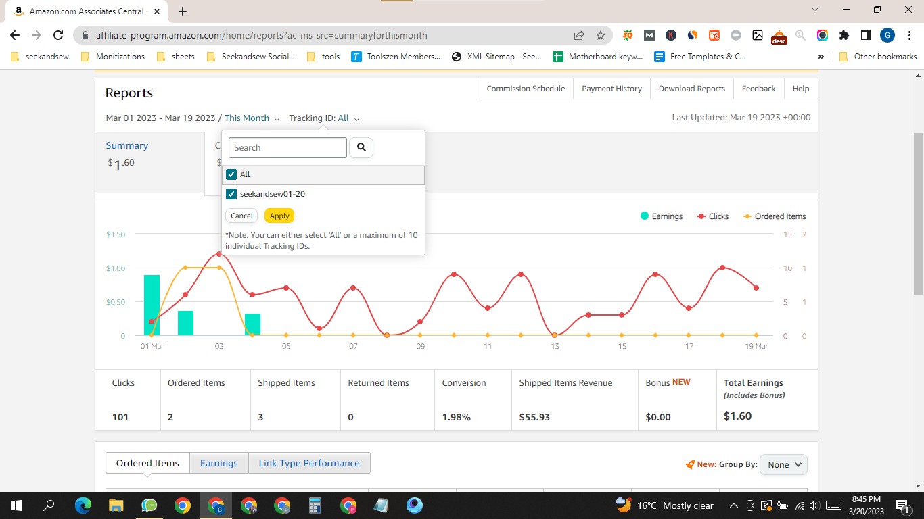Open the tools bookmarks folder
Screen dimensions: 924x519
(323, 57)
